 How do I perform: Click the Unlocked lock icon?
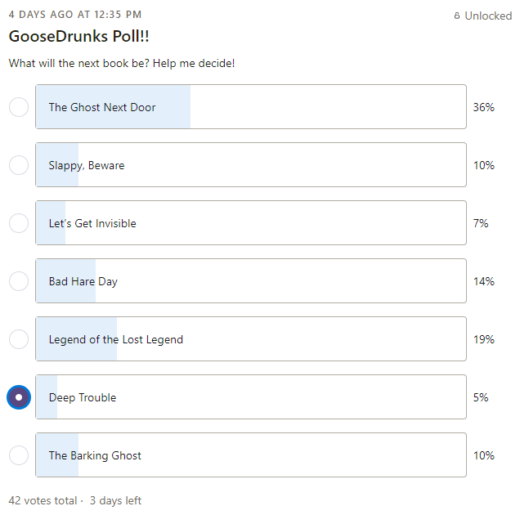click(457, 16)
